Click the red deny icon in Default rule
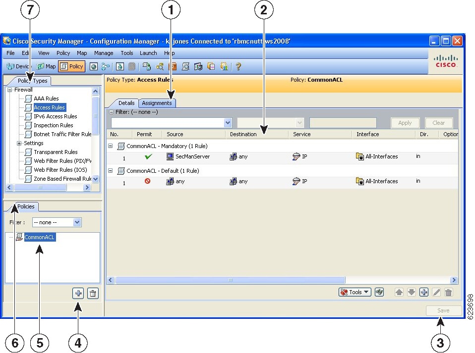This screenshot has width=475, height=353. pos(148,181)
